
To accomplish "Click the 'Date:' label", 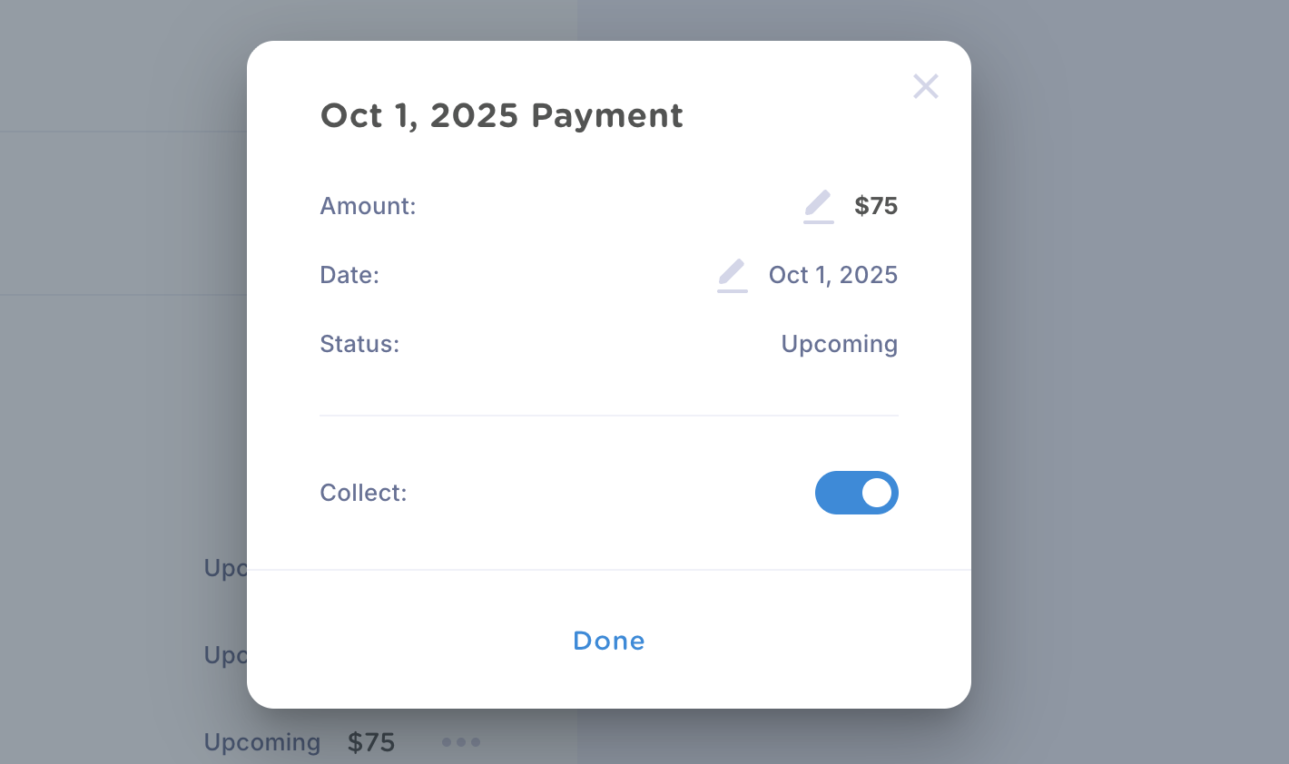I will click(x=349, y=275).
